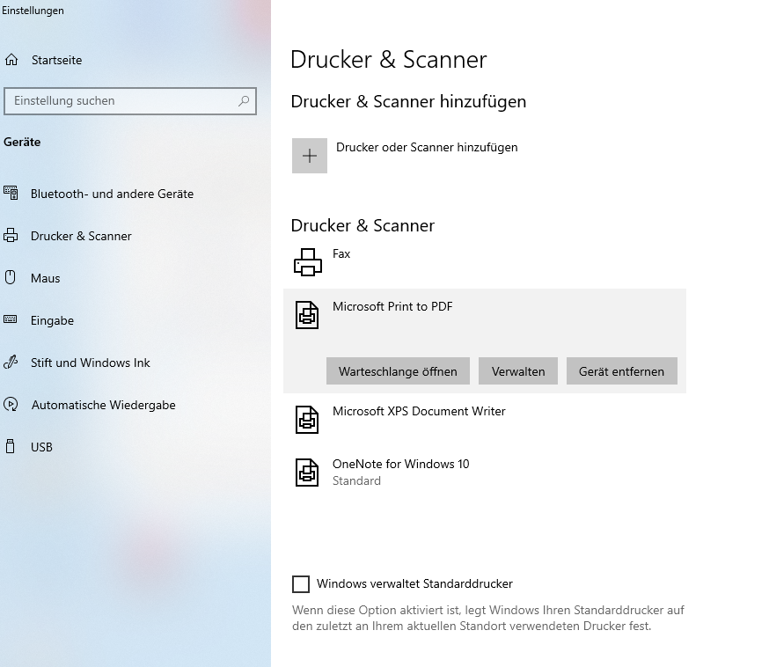Image resolution: width=769 pixels, height=667 pixels.
Task: Open the USB settings page
Action: click(41, 447)
